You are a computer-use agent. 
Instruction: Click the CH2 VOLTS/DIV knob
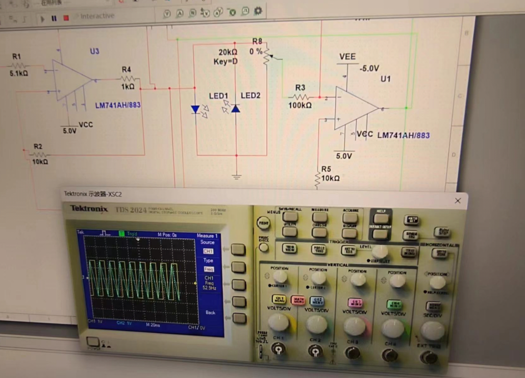(x=316, y=324)
